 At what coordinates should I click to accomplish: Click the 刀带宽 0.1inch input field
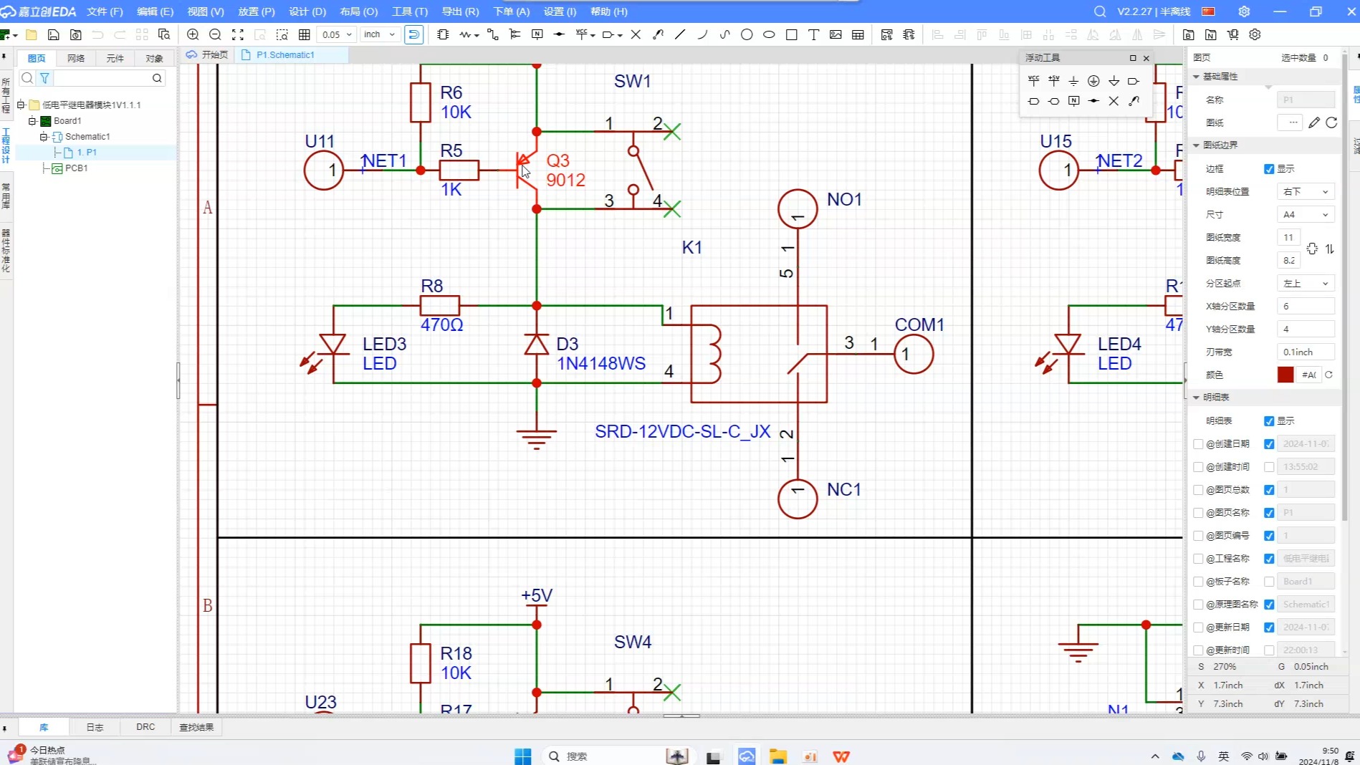click(1306, 352)
